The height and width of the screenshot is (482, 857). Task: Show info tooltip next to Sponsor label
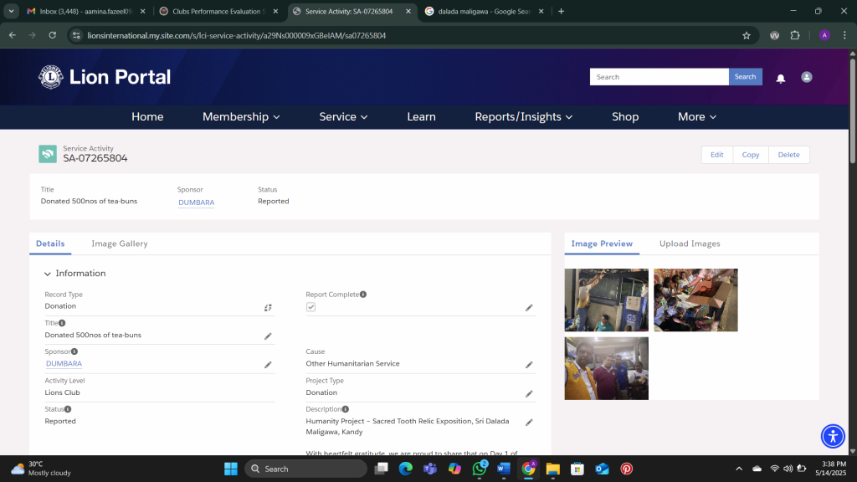(x=74, y=351)
